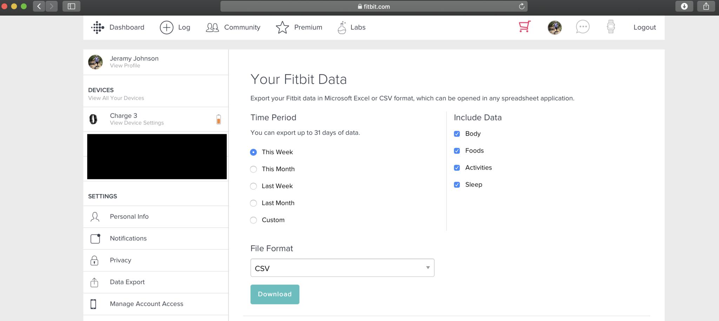Click the device tracker icon in header
Image resolution: width=719 pixels, height=321 pixels.
pos(611,27)
